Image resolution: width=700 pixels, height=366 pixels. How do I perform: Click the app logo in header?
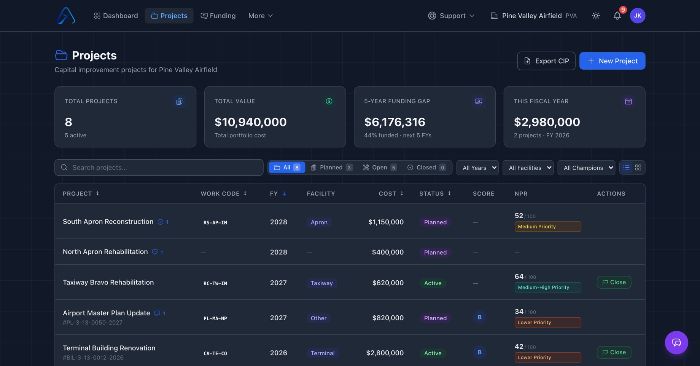pyautogui.click(x=66, y=16)
